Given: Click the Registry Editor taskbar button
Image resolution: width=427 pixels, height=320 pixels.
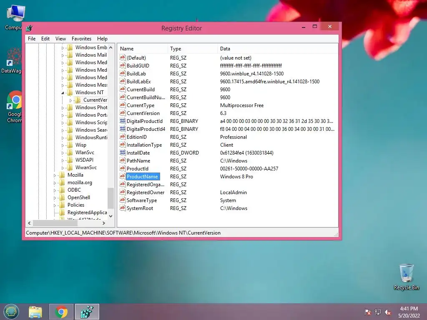Looking at the screenshot, I should pyautogui.click(x=87, y=312).
